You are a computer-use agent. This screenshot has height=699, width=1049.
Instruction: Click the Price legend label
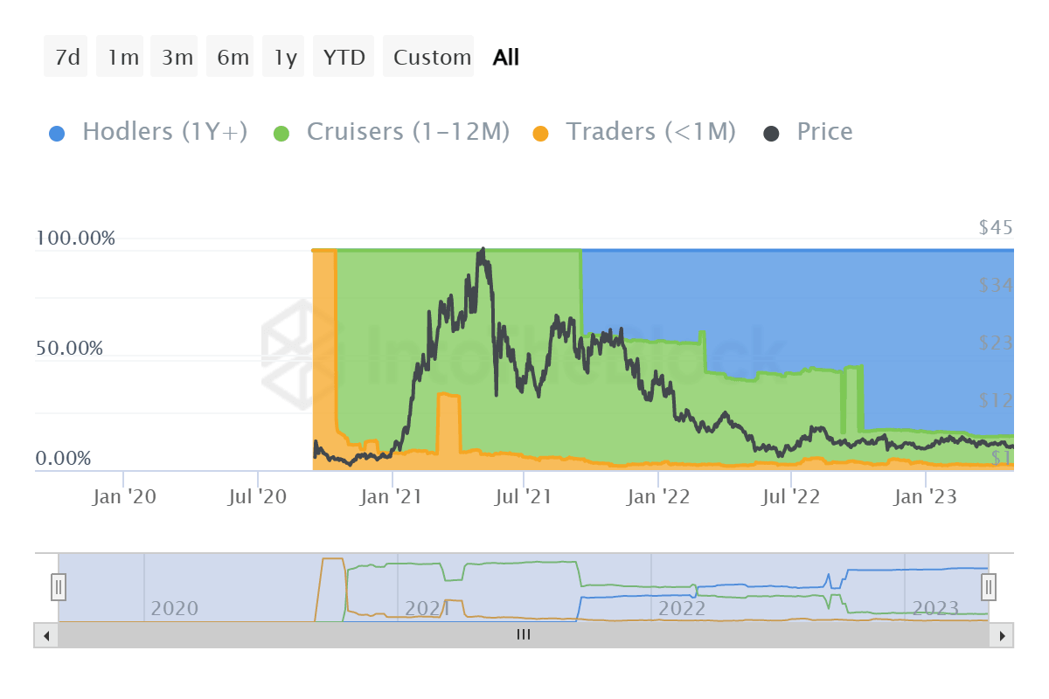pyautogui.click(x=824, y=132)
